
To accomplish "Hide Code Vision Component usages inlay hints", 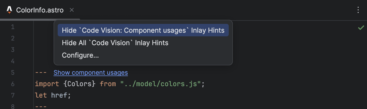I will click(143, 30).
